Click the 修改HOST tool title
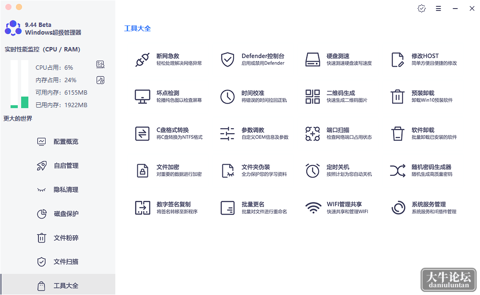480x295 pixels. (x=425, y=56)
